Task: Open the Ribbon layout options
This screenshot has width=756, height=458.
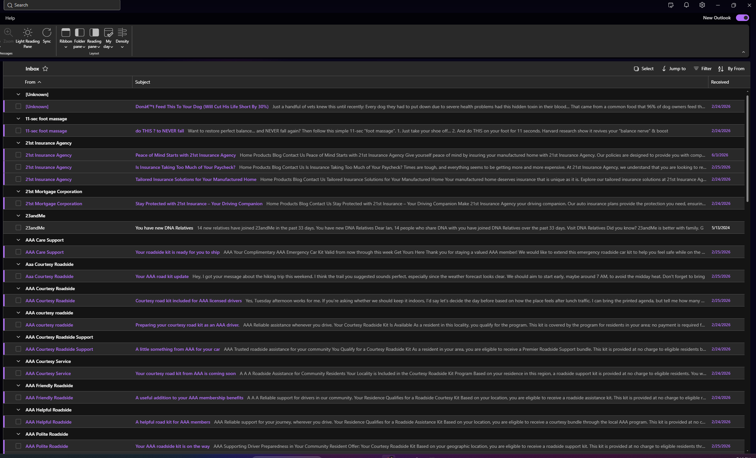Action: coord(66,38)
